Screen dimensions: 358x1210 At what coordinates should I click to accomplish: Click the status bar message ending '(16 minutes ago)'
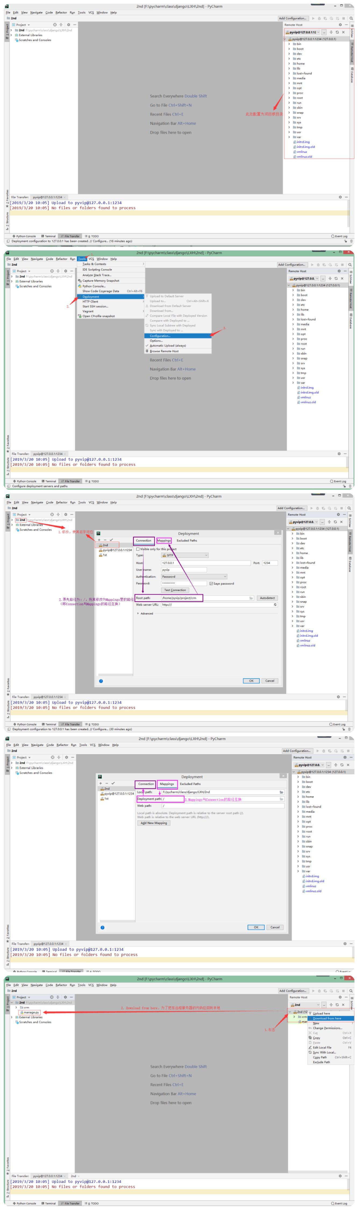click(x=72, y=241)
